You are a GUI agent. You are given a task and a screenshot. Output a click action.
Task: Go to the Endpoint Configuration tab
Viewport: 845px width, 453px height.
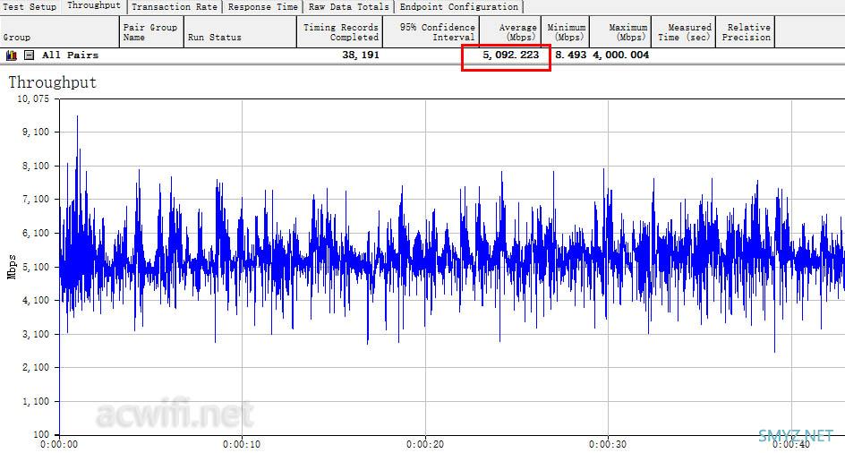tap(459, 7)
